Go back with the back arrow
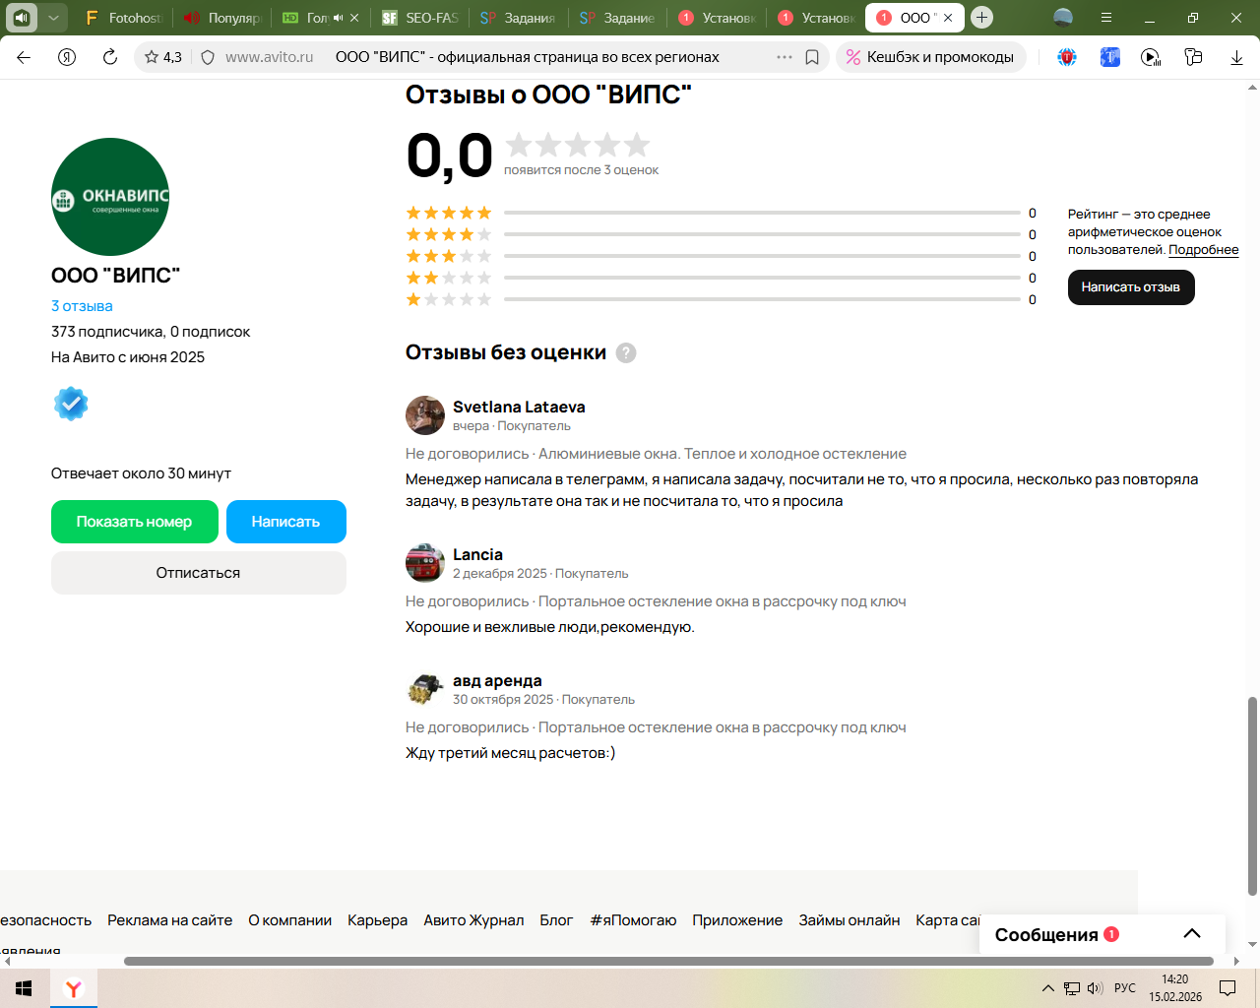 point(24,57)
